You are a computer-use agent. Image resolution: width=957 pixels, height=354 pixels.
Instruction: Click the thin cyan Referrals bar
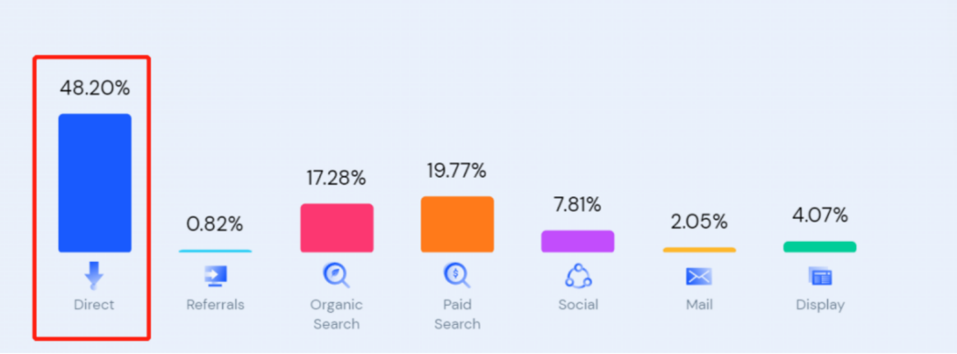pos(216,251)
